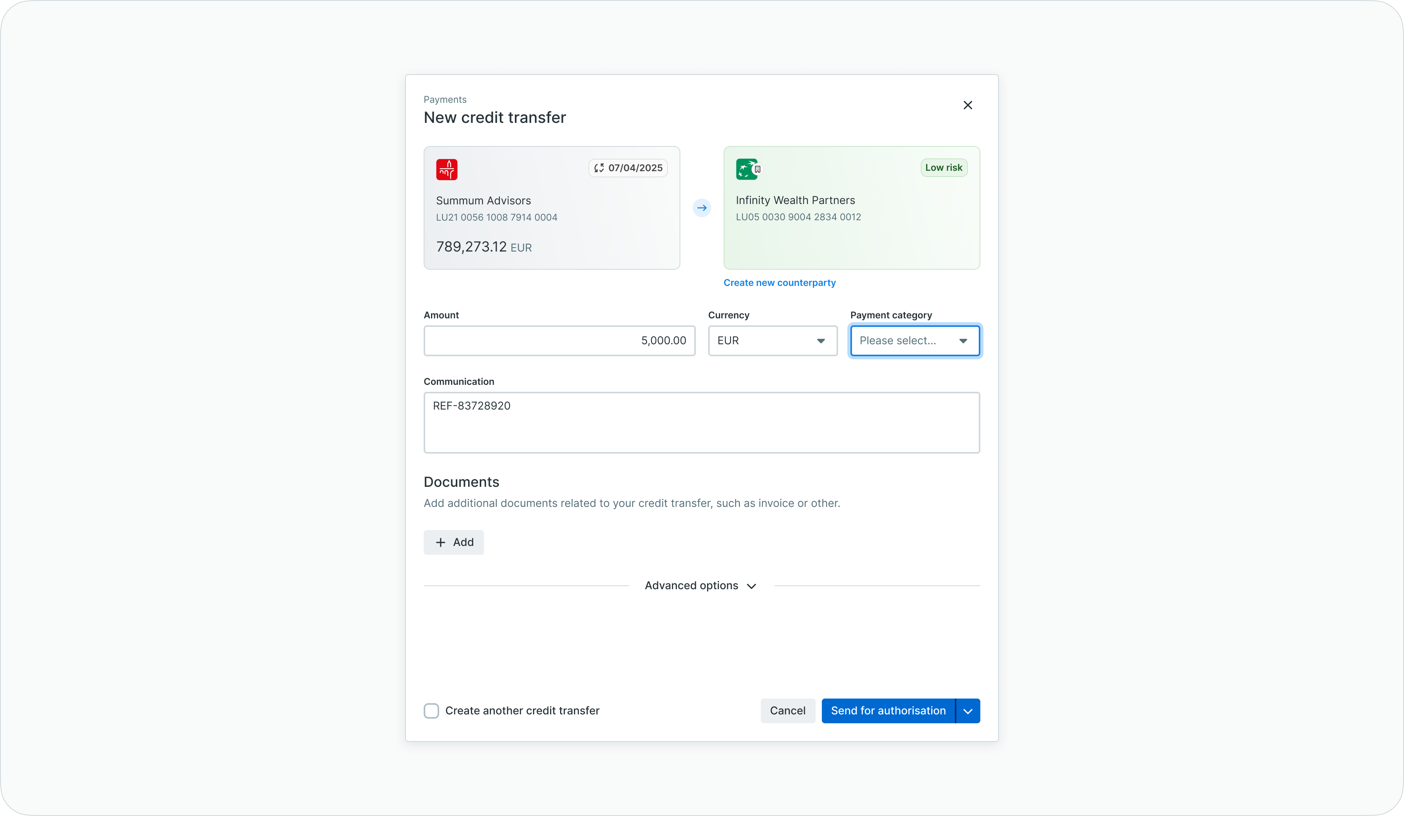Click Create new counterparty link
The image size is (1404, 816).
pos(779,283)
